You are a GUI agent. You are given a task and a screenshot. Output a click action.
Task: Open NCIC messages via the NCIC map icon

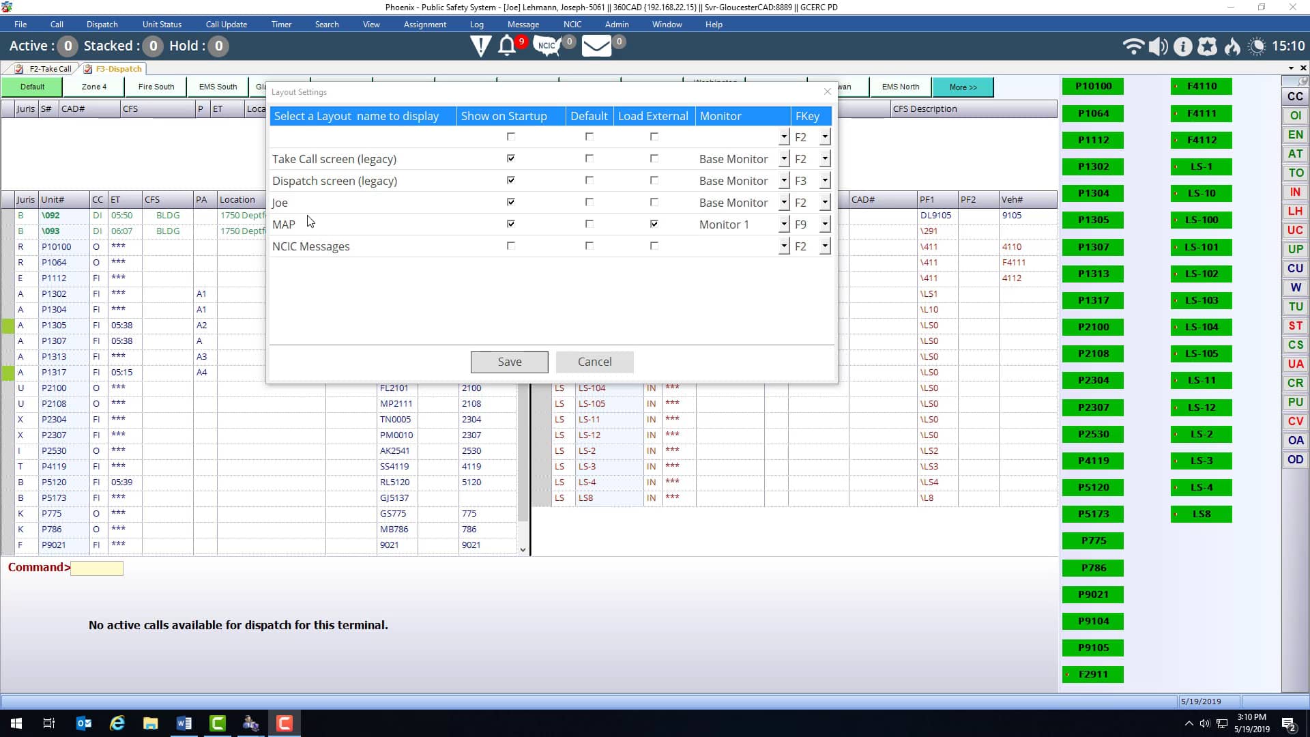coord(546,46)
